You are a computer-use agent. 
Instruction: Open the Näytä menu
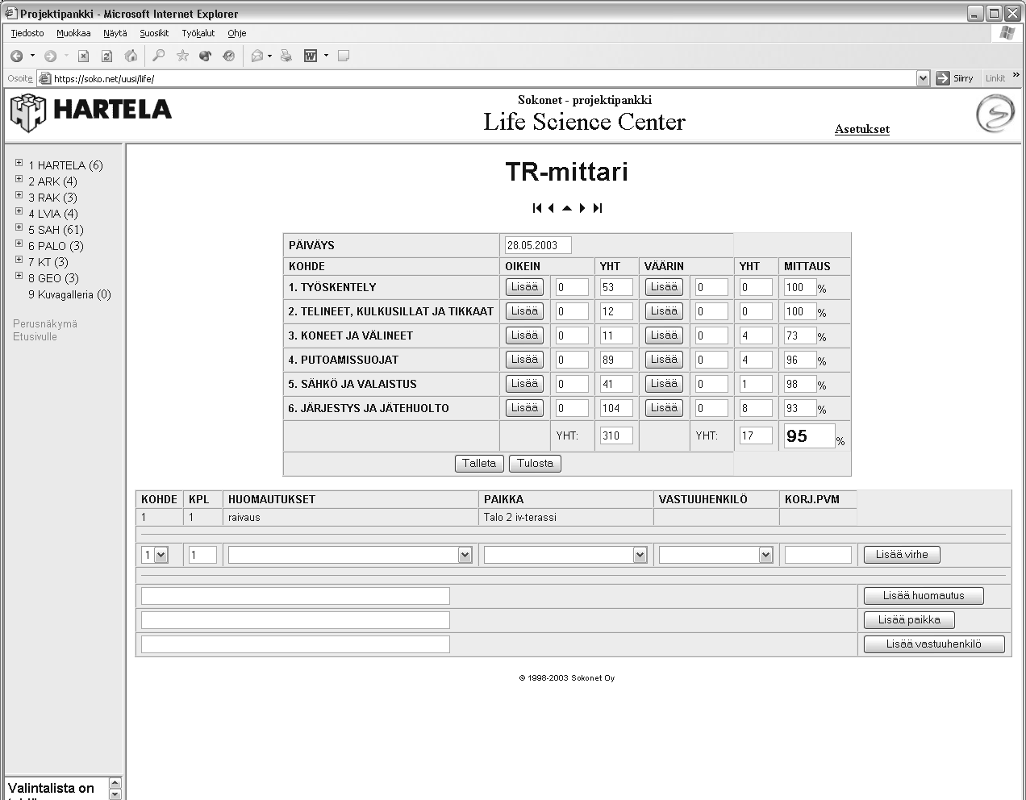point(115,33)
